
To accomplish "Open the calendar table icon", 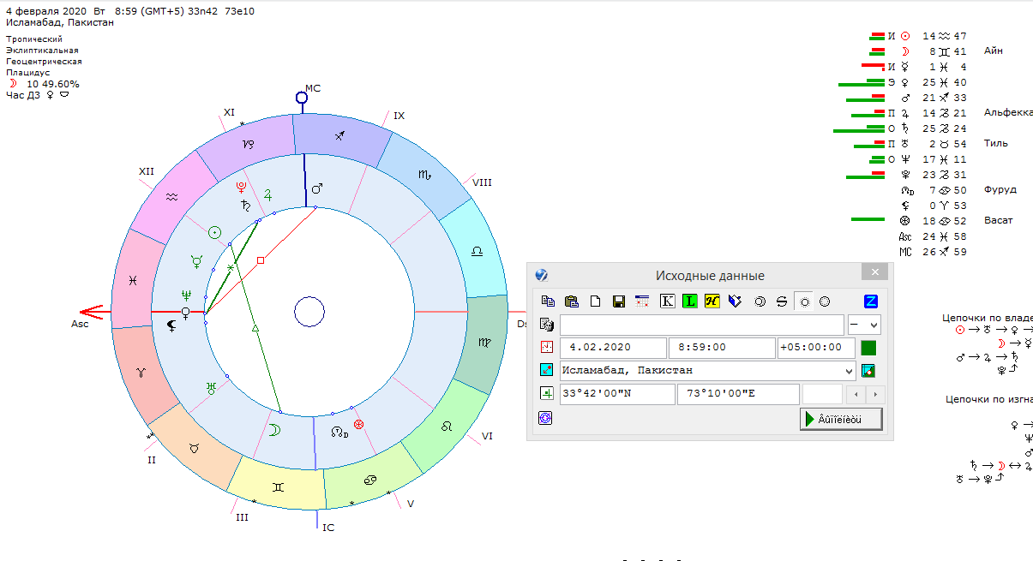I will click(642, 301).
